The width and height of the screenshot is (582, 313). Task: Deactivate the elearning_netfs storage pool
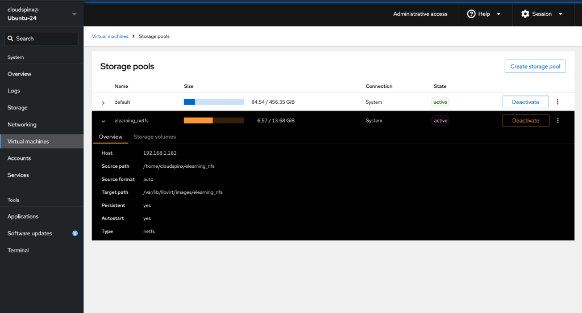pos(526,120)
